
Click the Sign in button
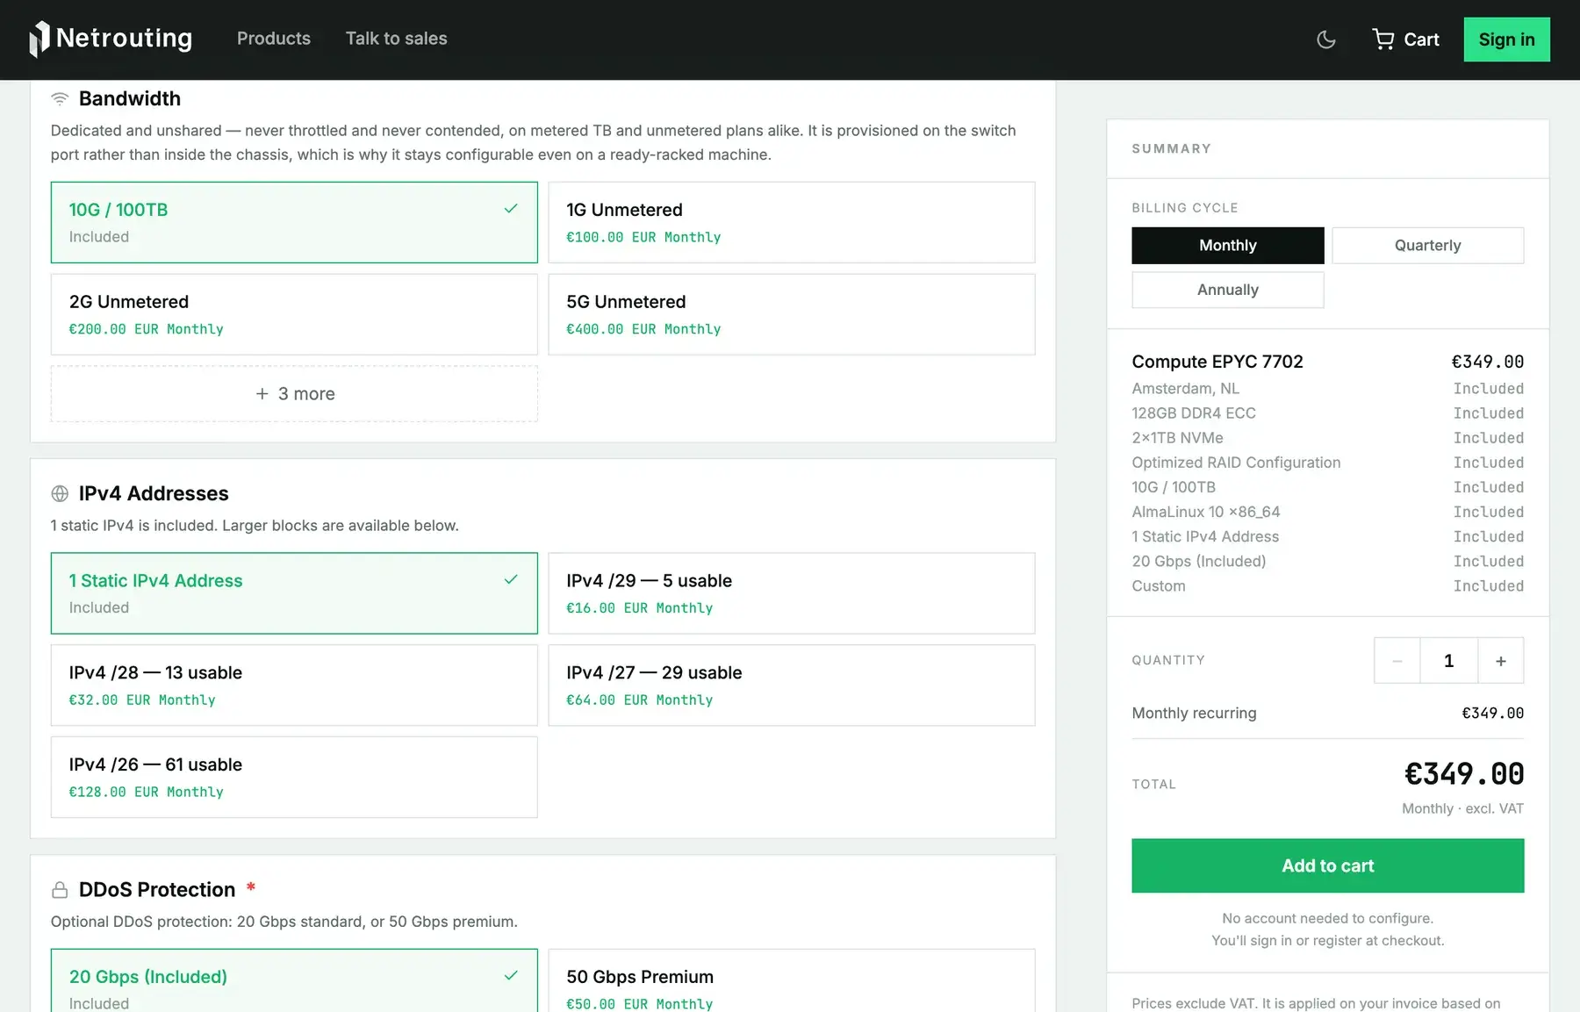tap(1507, 39)
